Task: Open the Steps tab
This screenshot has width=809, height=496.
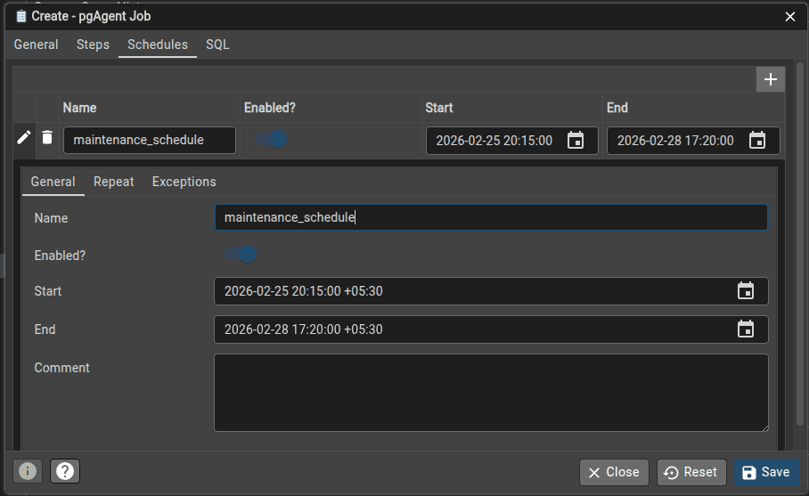Action: pos(93,45)
